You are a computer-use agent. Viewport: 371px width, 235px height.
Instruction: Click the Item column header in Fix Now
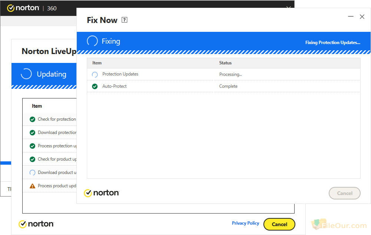(97, 63)
